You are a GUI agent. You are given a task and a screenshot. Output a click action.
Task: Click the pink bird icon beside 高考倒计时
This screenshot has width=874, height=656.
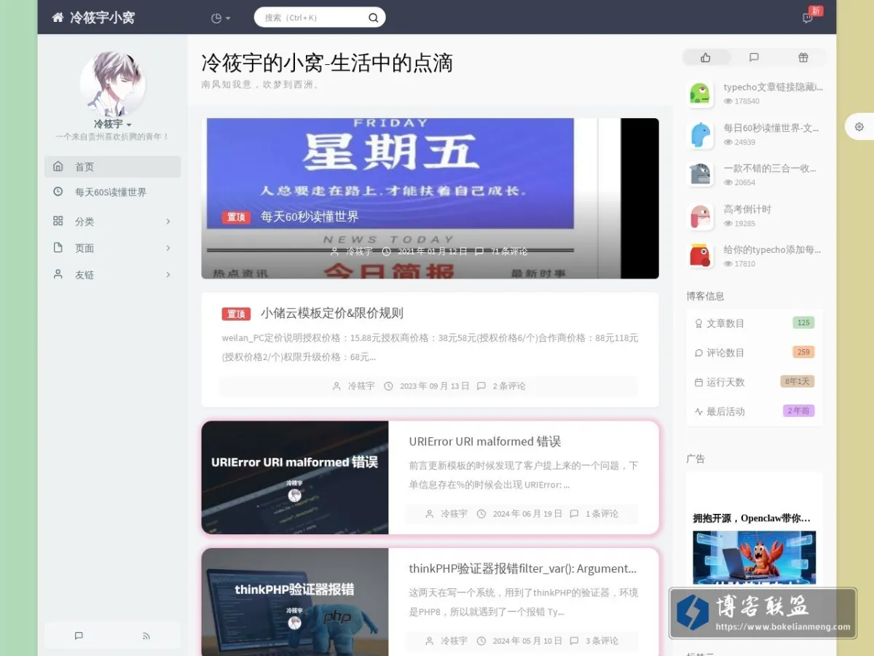tap(700, 216)
